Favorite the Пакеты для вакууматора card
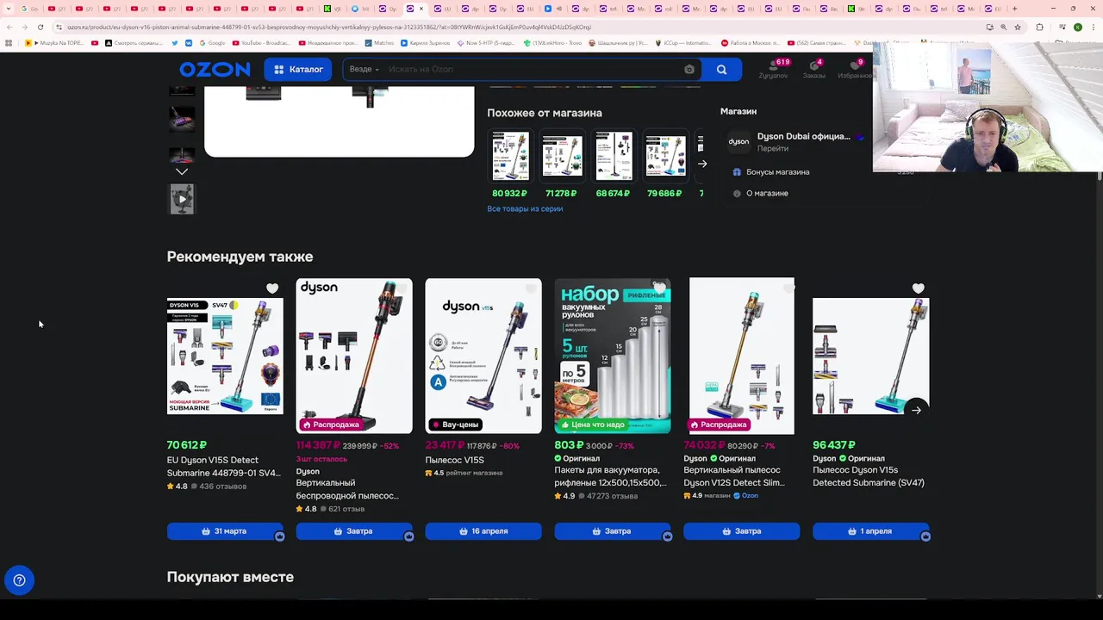Image resolution: width=1103 pixels, height=620 pixels. point(660,288)
